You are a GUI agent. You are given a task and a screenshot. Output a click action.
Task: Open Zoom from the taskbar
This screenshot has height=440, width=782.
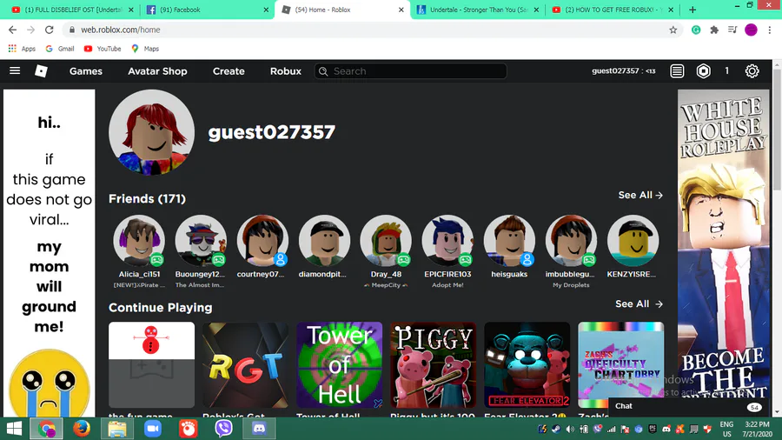coord(153,429)
